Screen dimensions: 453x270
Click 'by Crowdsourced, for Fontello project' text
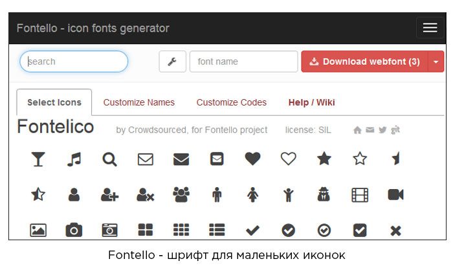pos(192,130)
